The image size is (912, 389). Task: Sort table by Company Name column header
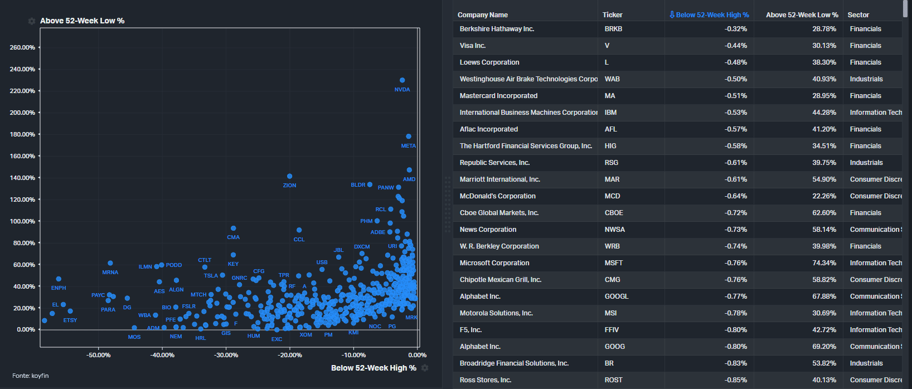tap(483, 15)
